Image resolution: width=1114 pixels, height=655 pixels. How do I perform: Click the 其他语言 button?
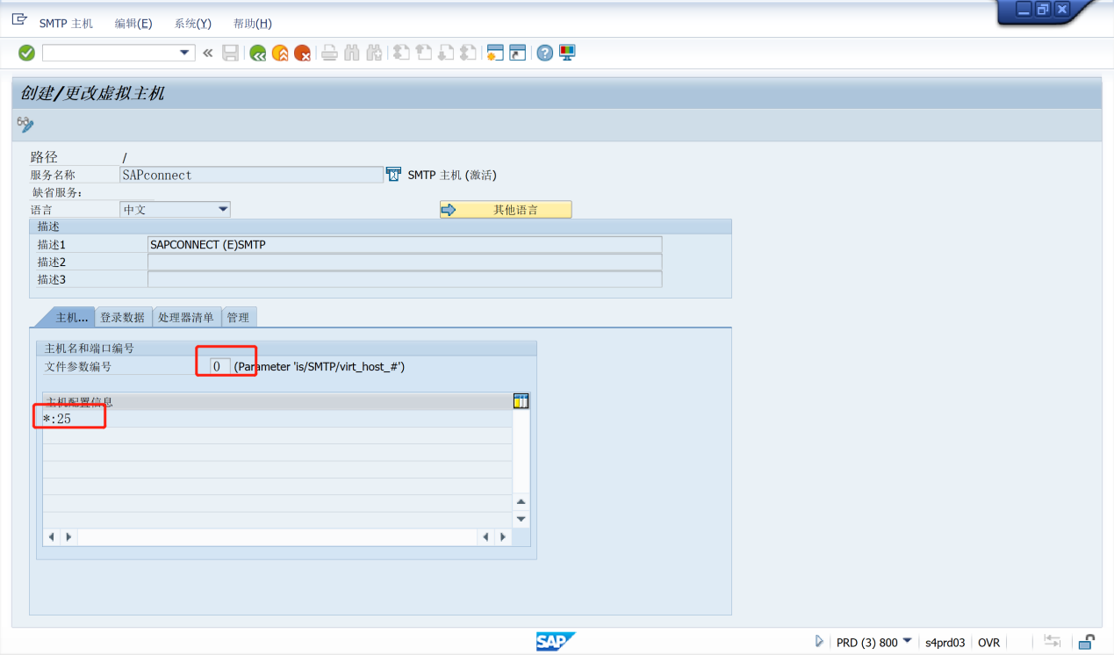click(x=506, y=210)
